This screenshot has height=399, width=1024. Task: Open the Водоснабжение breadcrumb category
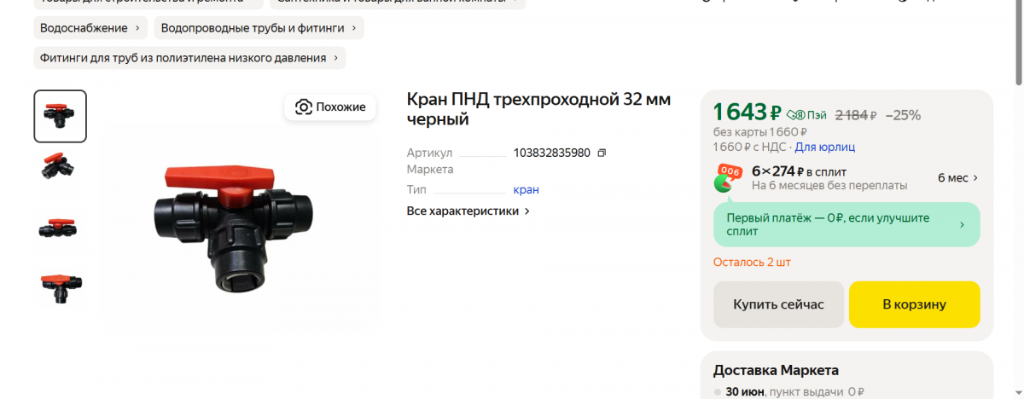tap(90, 28)
